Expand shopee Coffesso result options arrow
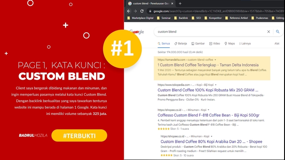The height and width of the screenshot is (160, 285). pos(208,110)
